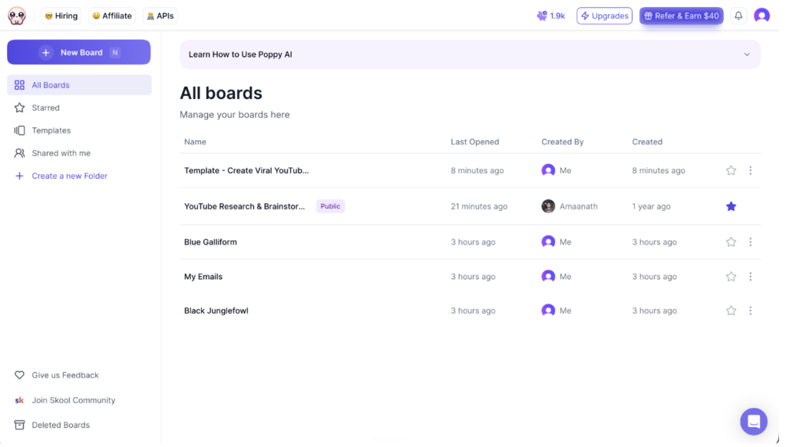Open more options for My Emails board
786x447 pixels.
751,277
